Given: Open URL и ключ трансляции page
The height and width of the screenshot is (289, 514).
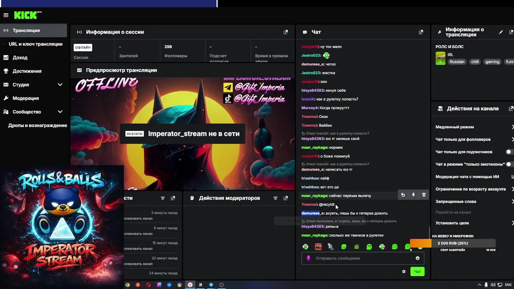Looking at the screenshot, I should pos(35,44).
